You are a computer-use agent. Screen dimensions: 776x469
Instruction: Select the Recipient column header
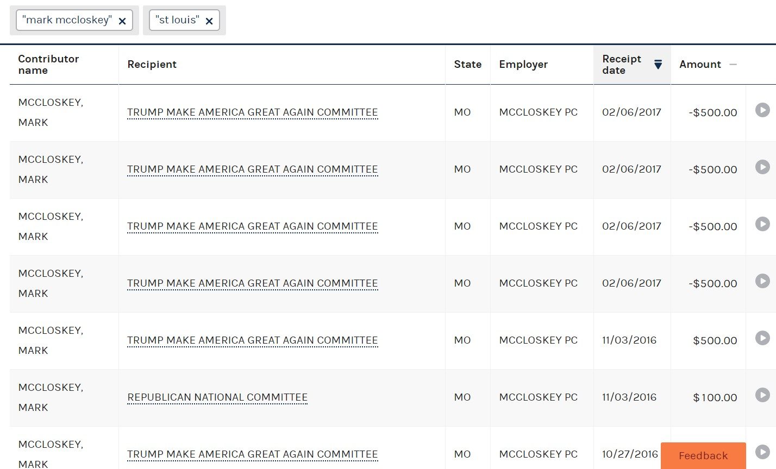click(152, 65)
